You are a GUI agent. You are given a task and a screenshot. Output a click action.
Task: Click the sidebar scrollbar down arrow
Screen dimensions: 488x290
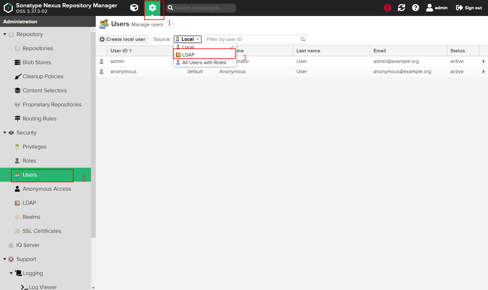(93, 287)
